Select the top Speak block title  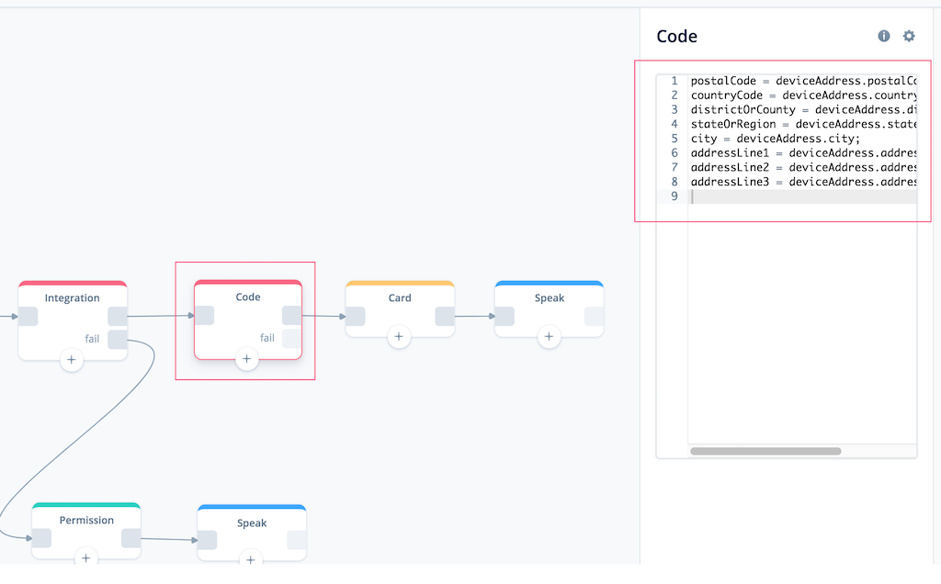[550, 298]
